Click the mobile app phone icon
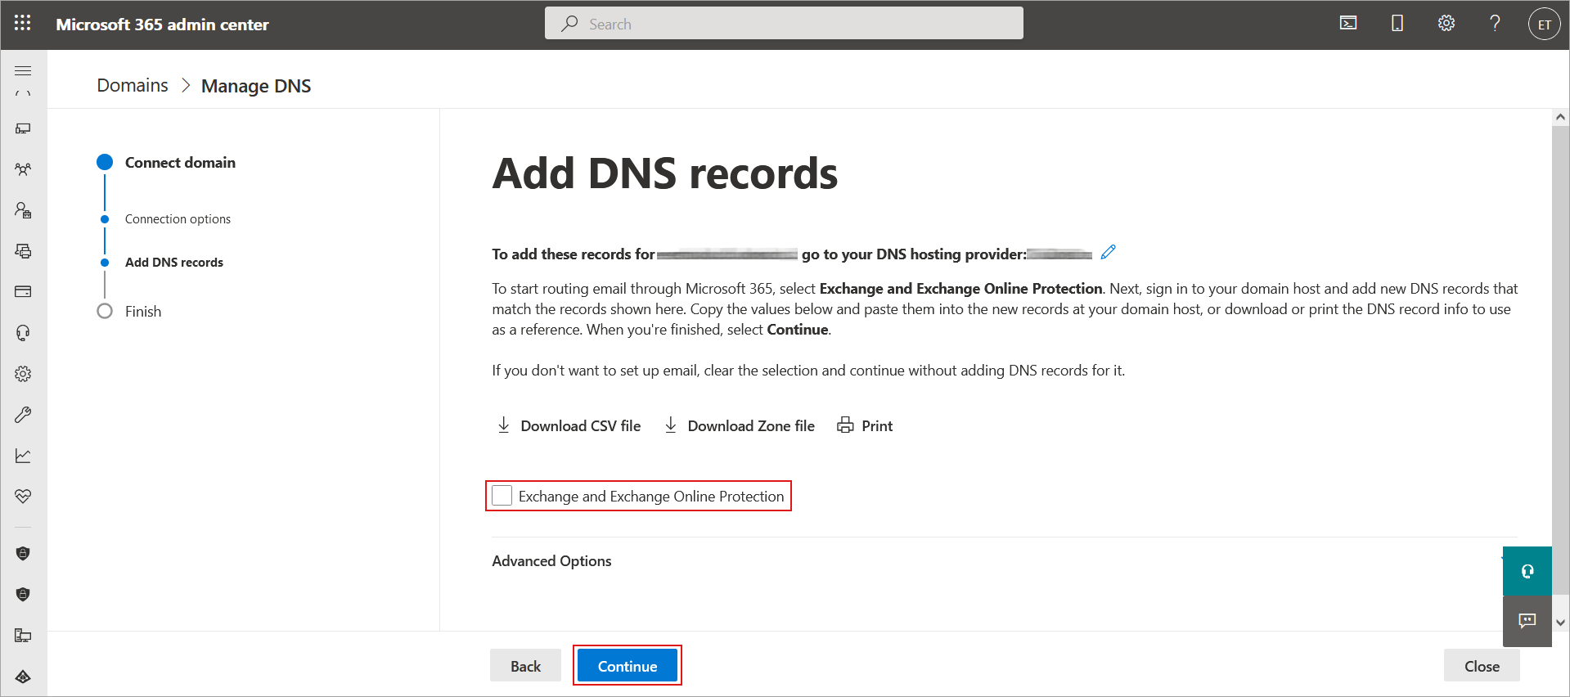 (x=1397, y=24)
